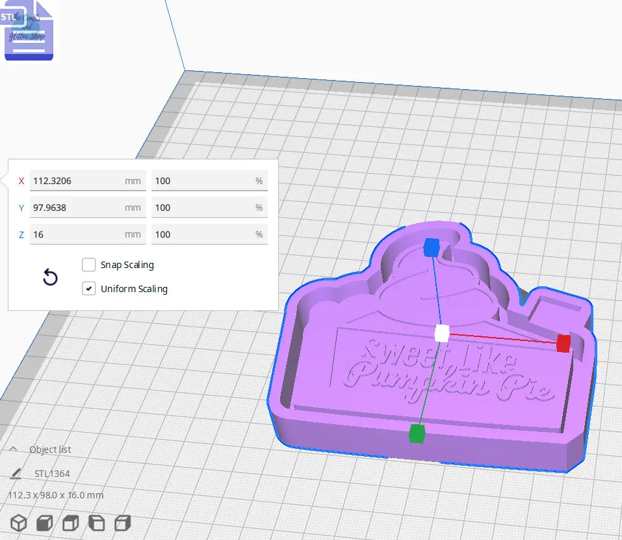The height and width of the screenshot is (540, 622).
Task: Click the reset scale arrow icon
Action: (x=49, y=277)
